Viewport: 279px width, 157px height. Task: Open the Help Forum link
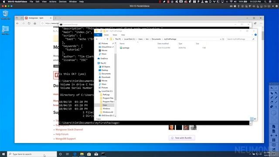[x=62, y=134]
